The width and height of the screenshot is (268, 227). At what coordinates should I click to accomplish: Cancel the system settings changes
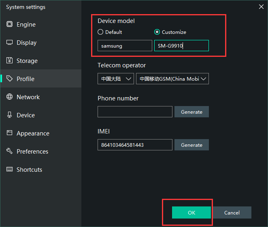click(x=232, y=213)
